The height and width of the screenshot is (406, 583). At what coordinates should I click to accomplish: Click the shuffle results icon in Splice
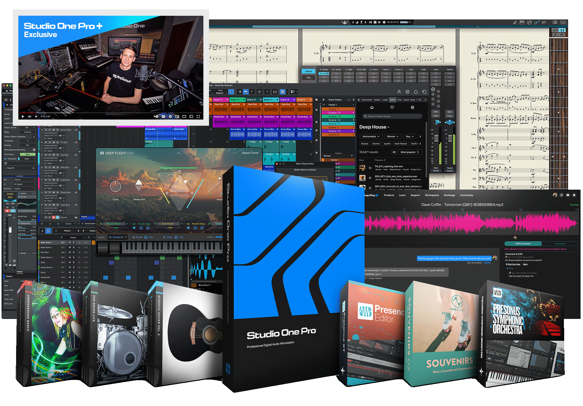pos(394,152)
